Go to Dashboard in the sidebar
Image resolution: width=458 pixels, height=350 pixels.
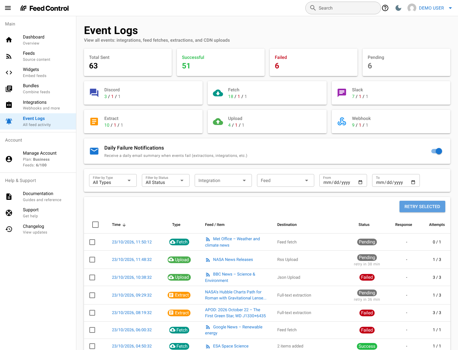pyautogui.click(x=38, y=40)
